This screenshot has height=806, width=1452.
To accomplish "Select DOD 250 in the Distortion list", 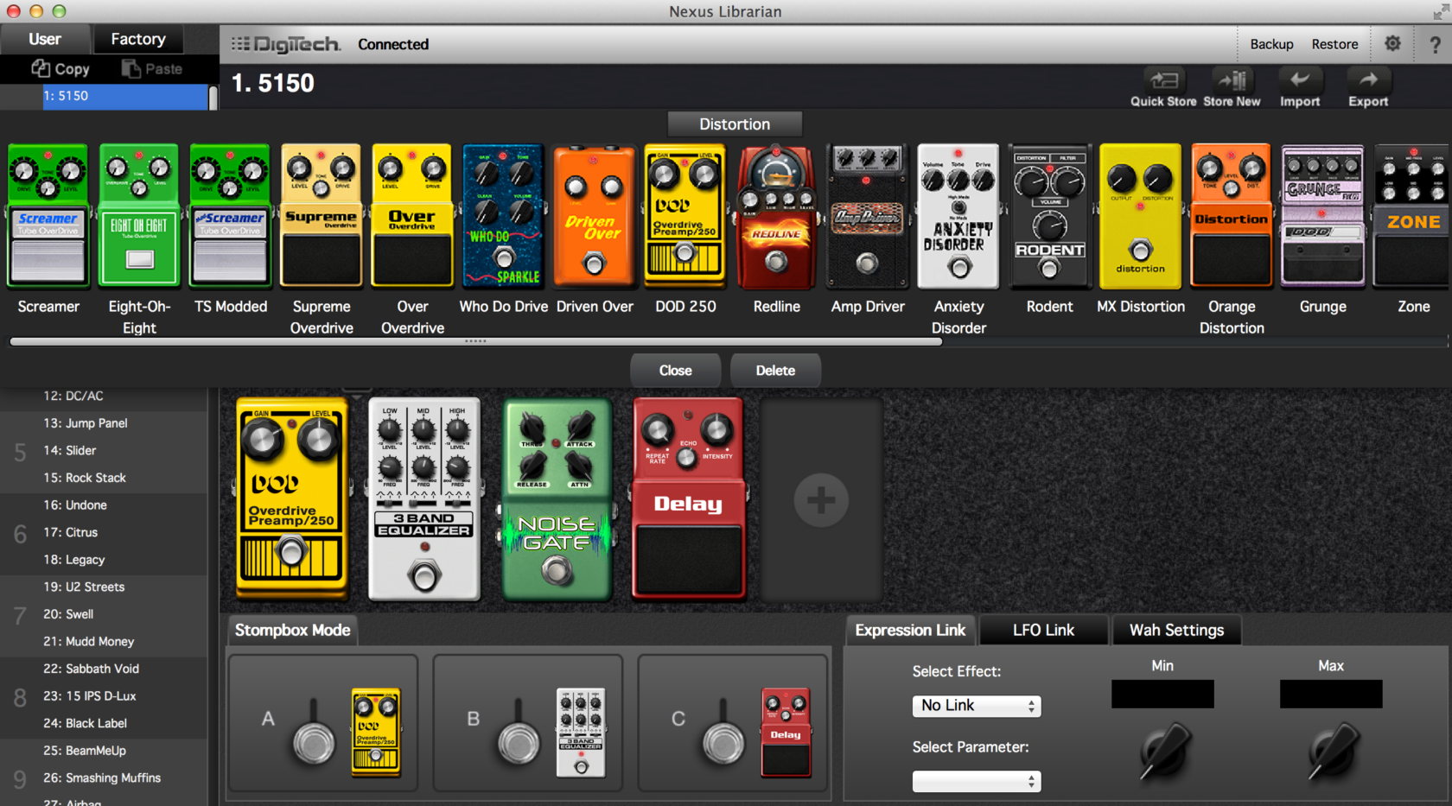I will [685, 216].
